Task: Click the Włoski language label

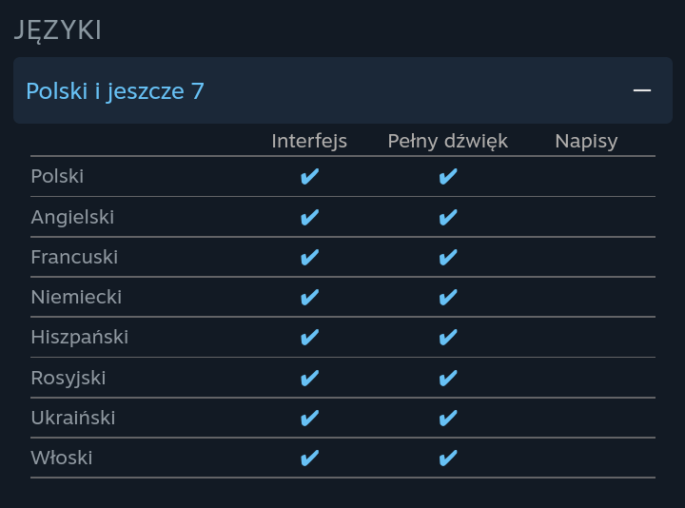Action: tap(62, 459)
